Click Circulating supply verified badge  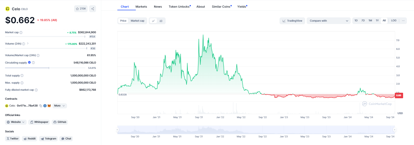pyautogui.click(x=29, y=62)
